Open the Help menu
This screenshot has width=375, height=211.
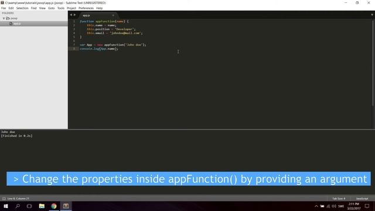coord(99,8)
